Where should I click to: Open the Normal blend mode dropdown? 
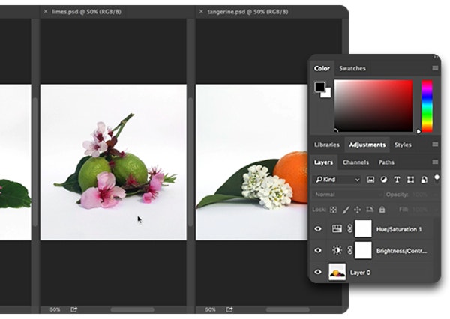click(x=348, y=195)
